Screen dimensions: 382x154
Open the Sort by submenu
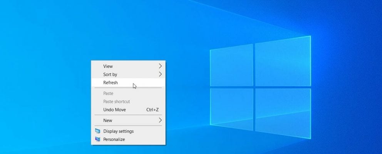click(128, 74)
